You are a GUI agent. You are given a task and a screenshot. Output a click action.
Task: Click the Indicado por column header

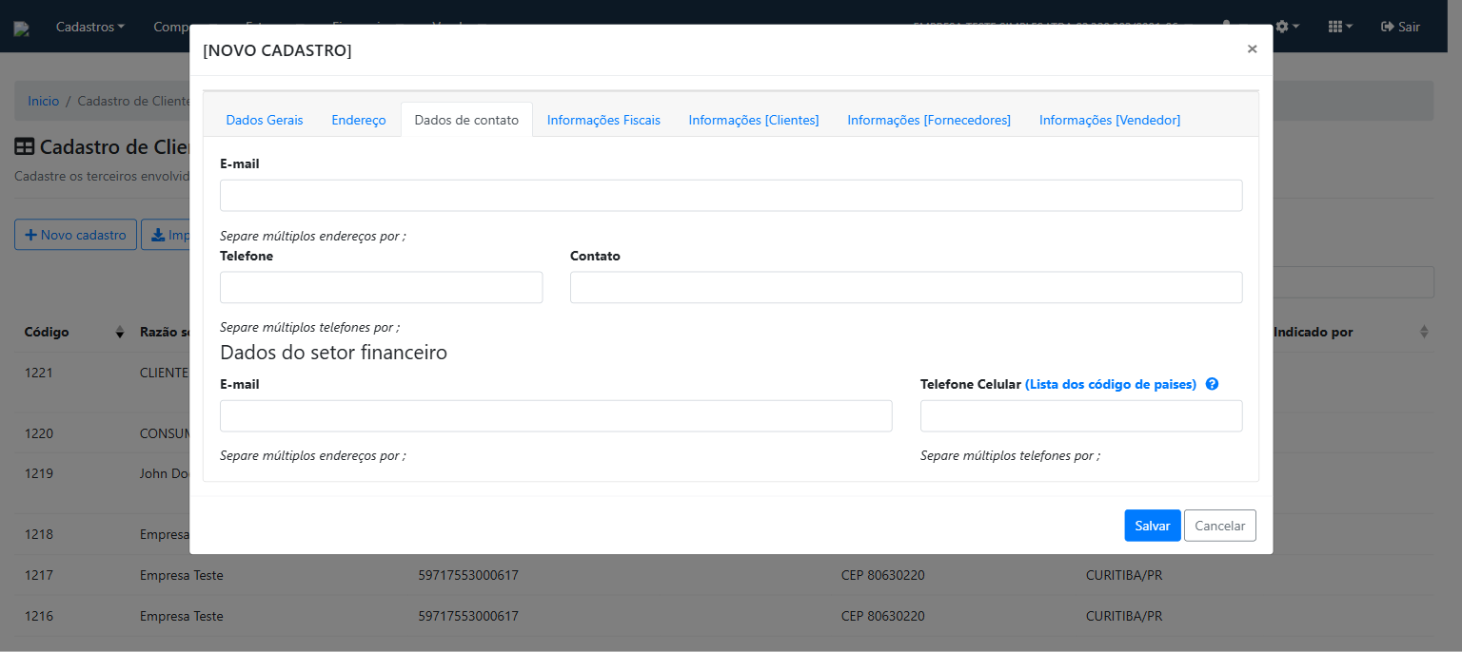coord(1314,332)
